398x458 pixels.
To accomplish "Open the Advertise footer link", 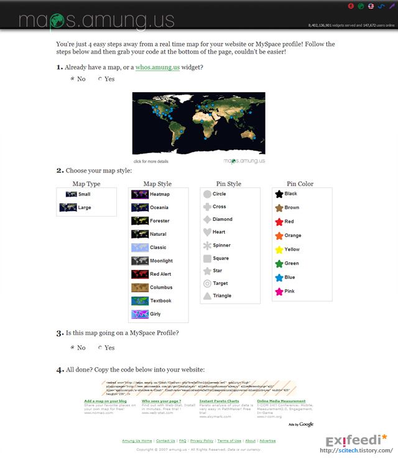I will (x=267, y=441).
